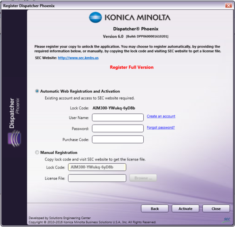Screen dimensions: 235x227
Task: Select the Manual Registration radio button
Action: click(37, 152)
